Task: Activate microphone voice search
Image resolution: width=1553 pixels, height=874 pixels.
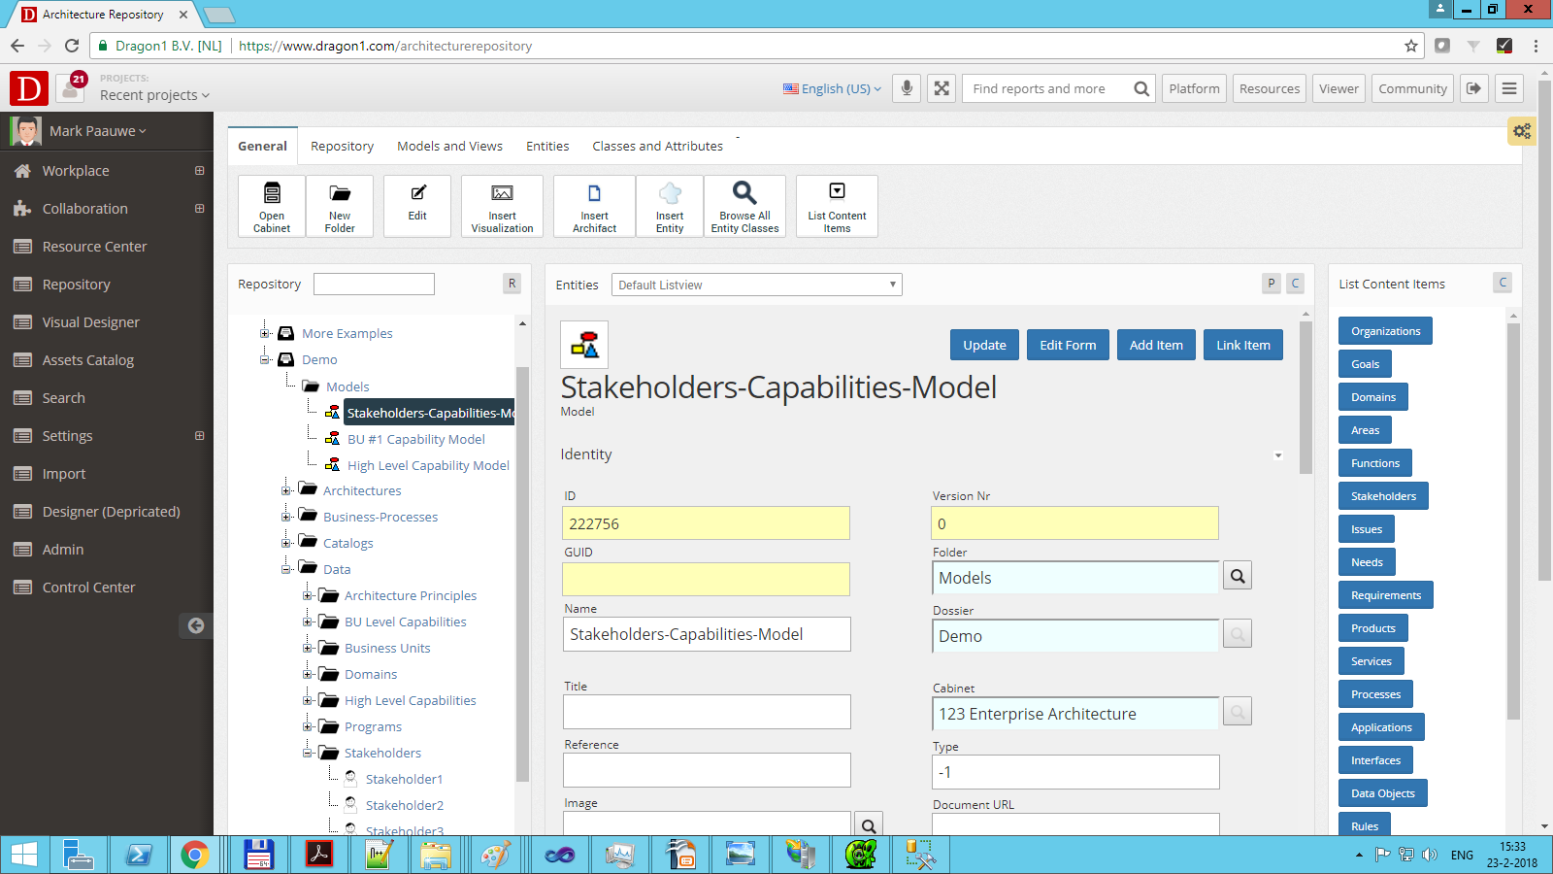Action: coord(907,88)
